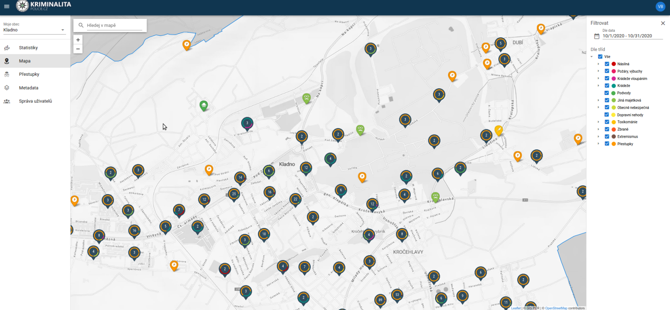
Task: Close the Filtrovat filter panel
Action: [x=663, y=23]
